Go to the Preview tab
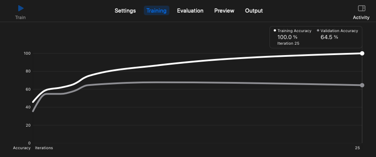Viewport: 376px width, 157px height. click(x=224, y=10)
